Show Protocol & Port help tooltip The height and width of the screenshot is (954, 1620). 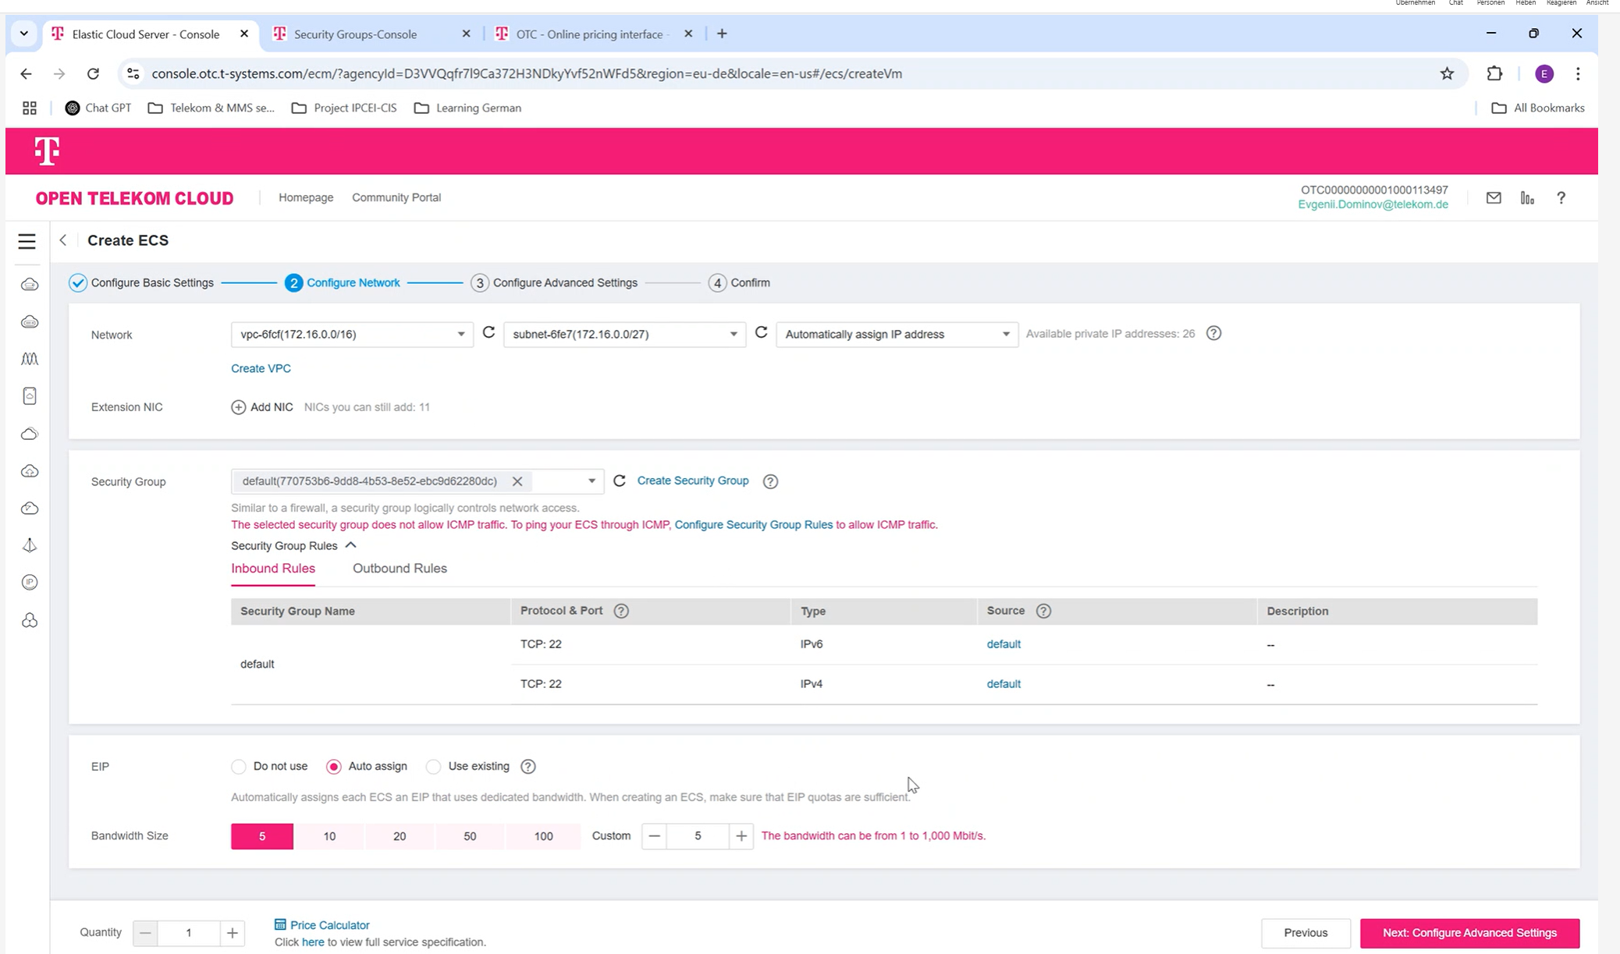(x=621, y=611)
